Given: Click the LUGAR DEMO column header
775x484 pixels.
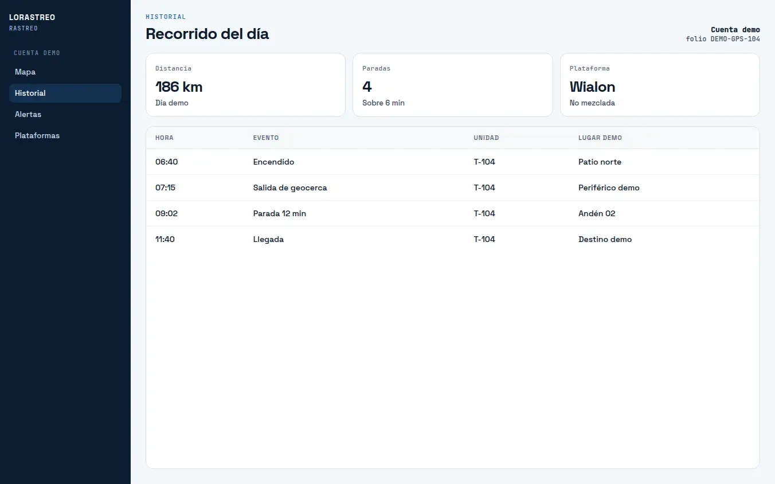Looking at the screenshot, I should [x=600, y=138].
